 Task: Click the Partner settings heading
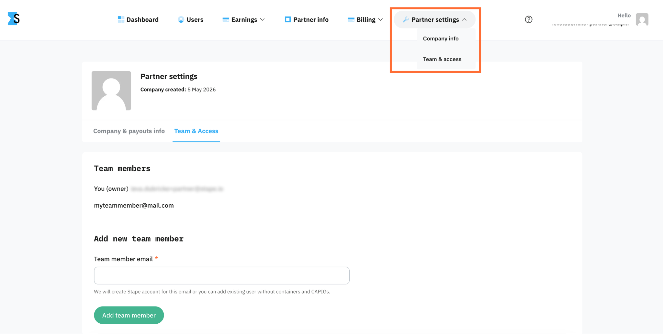(x=169, y=76)
